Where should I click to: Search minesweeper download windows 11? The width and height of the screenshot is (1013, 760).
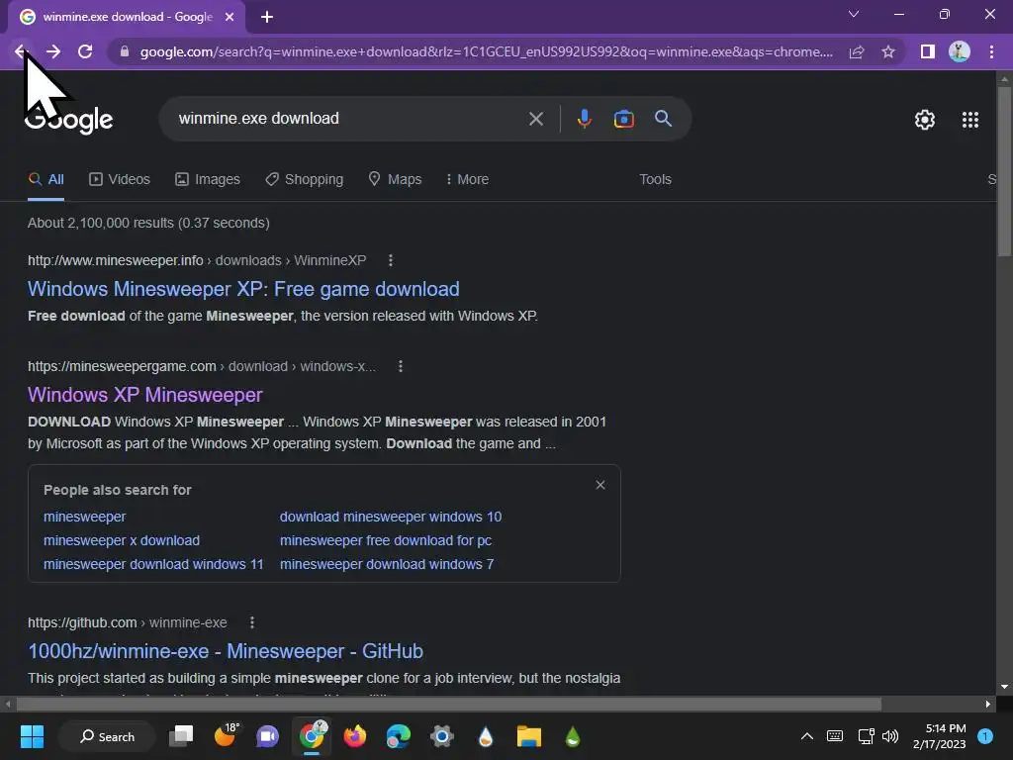pos(153,564)
